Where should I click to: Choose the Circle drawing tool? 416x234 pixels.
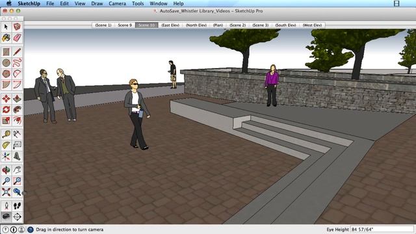6,63
